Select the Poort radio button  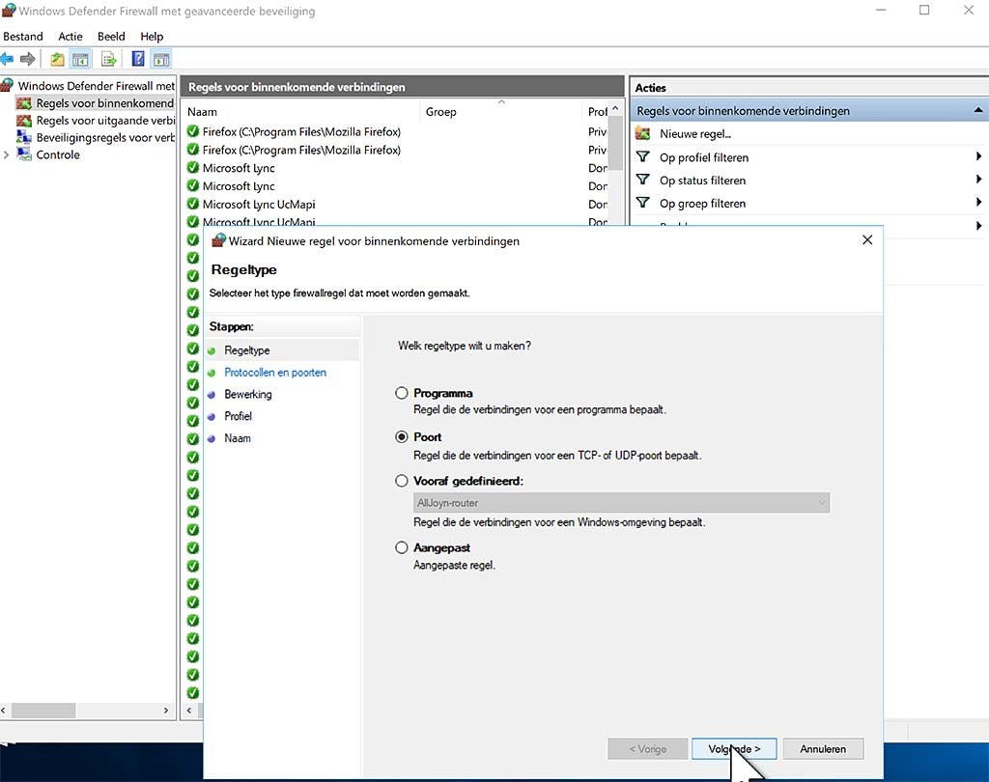click(x=401, y=437)
